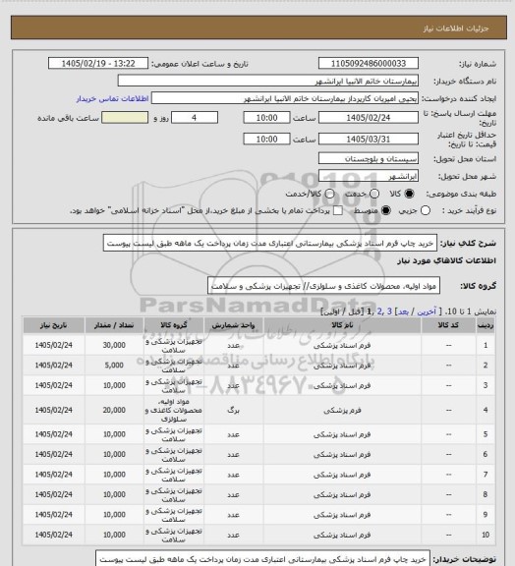This screenshot has height=566, width=515.
Task: Open page 3 of results
Action: (x=389, y=311)
